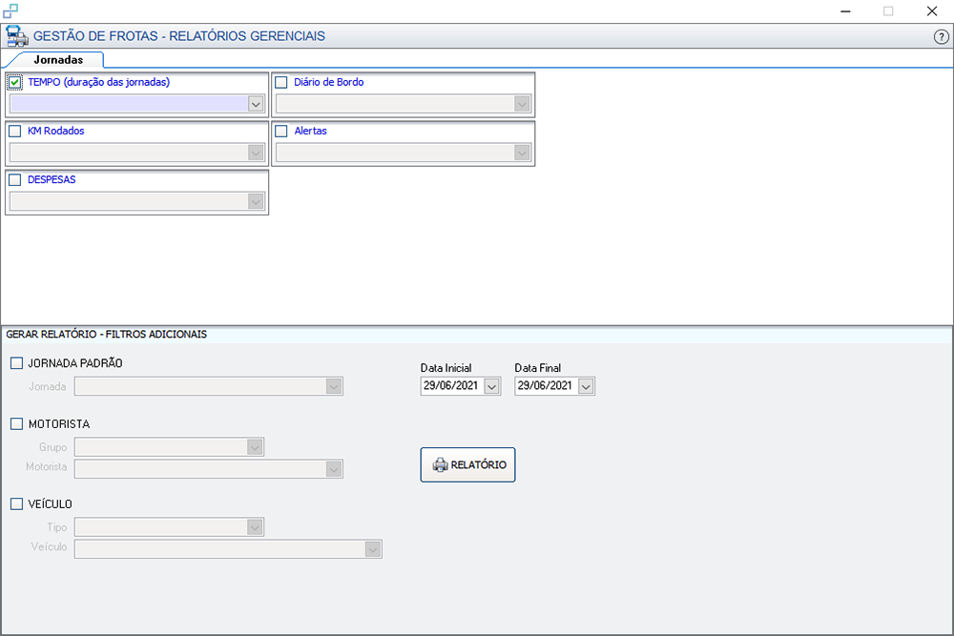Viewport: 954px width, 636px height.
Task: Expand the TEMPO report type dropdown
Action: click(x=256, y=104)
